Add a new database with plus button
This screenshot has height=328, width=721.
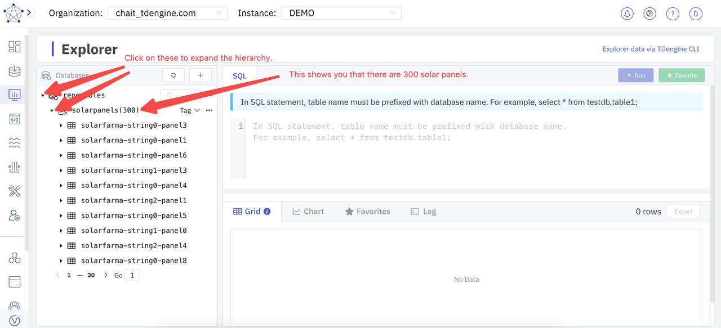201,75
